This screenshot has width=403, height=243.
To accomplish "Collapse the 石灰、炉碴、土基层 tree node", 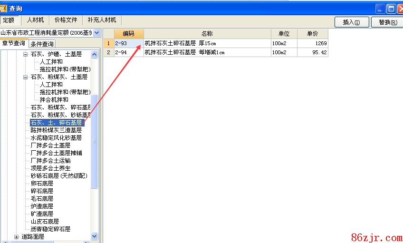I will (x=26, y=54).
